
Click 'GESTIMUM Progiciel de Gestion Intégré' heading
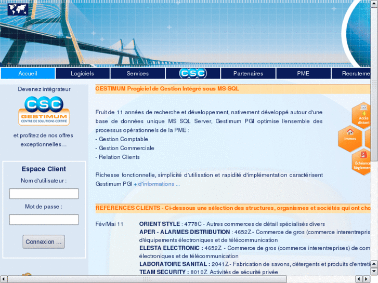click(167, 89)
